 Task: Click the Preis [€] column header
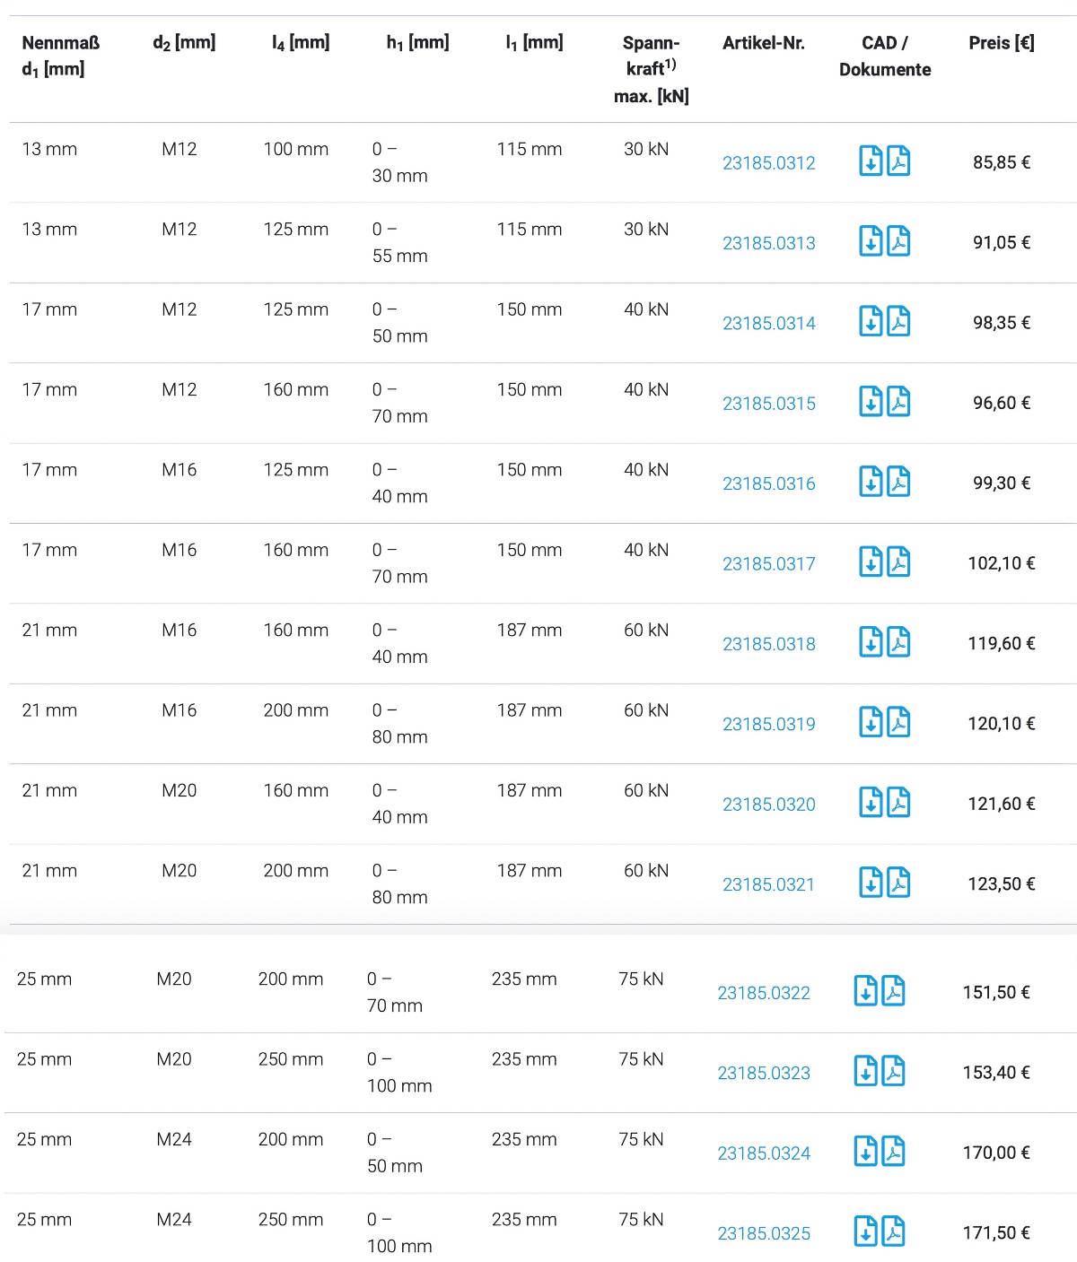click(1002, 43)
